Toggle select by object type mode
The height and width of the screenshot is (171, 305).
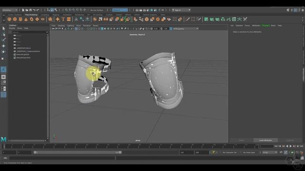[52, 10]
